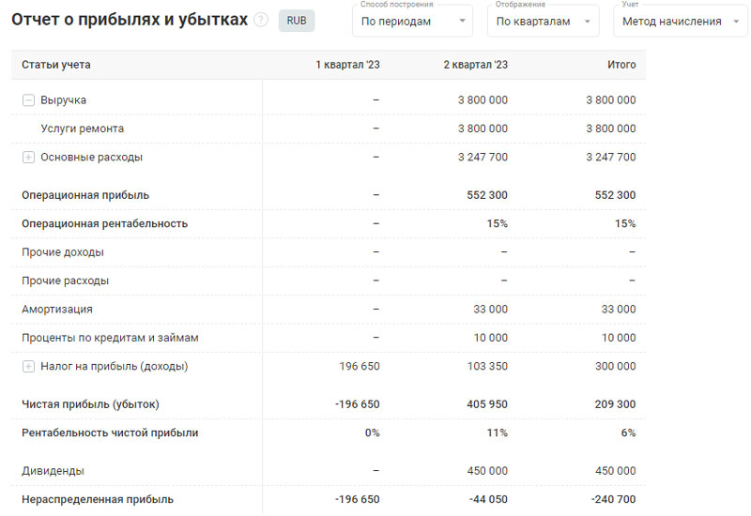The width and height of the screenshot is (751, 516).
Task: Open the 'По периодам' build method dropdown
Action: pos(412,21)
